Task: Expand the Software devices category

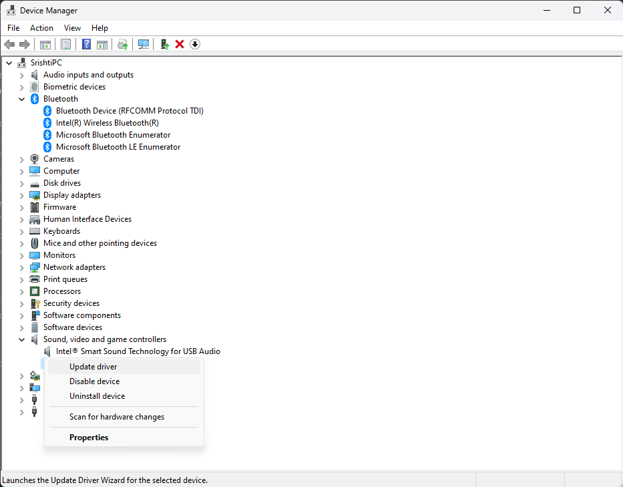Action: point(22,327)
